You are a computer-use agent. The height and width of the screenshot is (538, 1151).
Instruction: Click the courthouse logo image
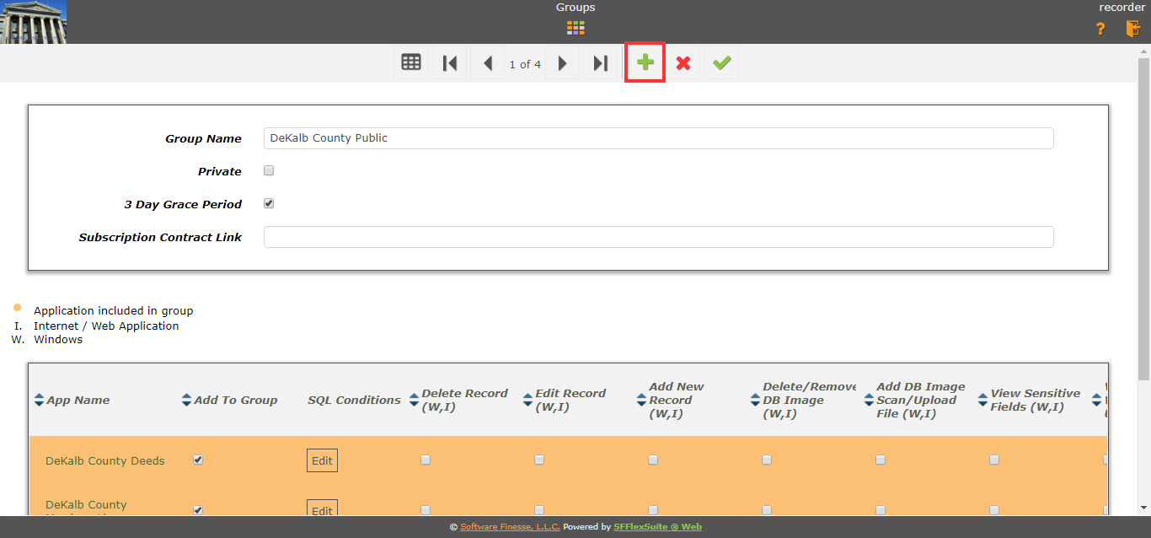(34, 22)
